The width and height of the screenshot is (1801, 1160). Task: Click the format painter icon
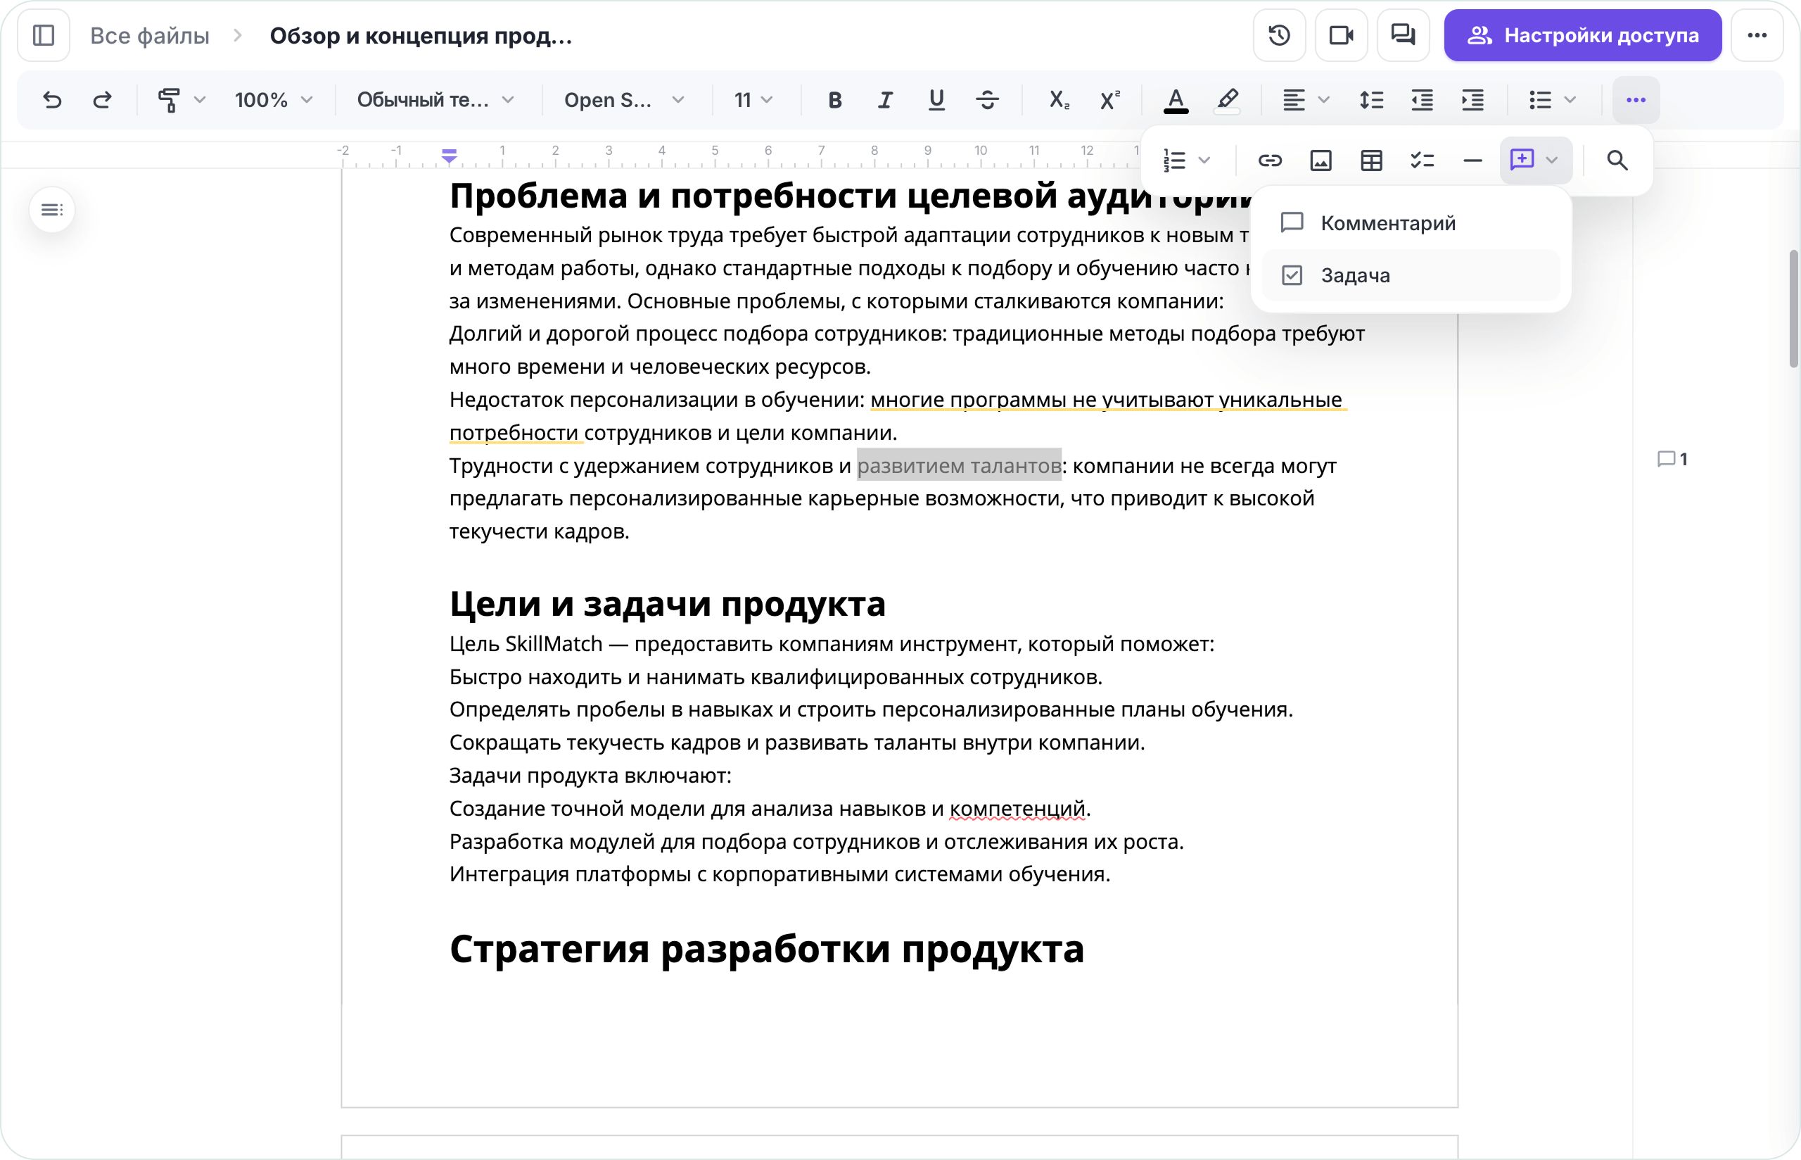[x=170, y=99]
